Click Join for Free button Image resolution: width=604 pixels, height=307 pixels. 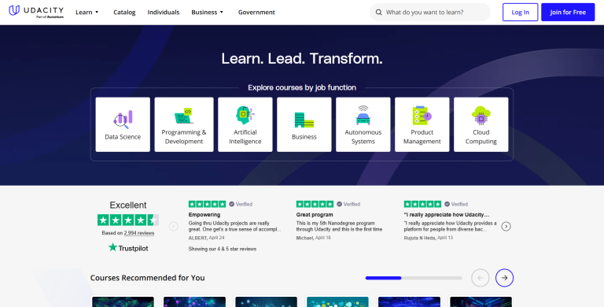point(568,13)
